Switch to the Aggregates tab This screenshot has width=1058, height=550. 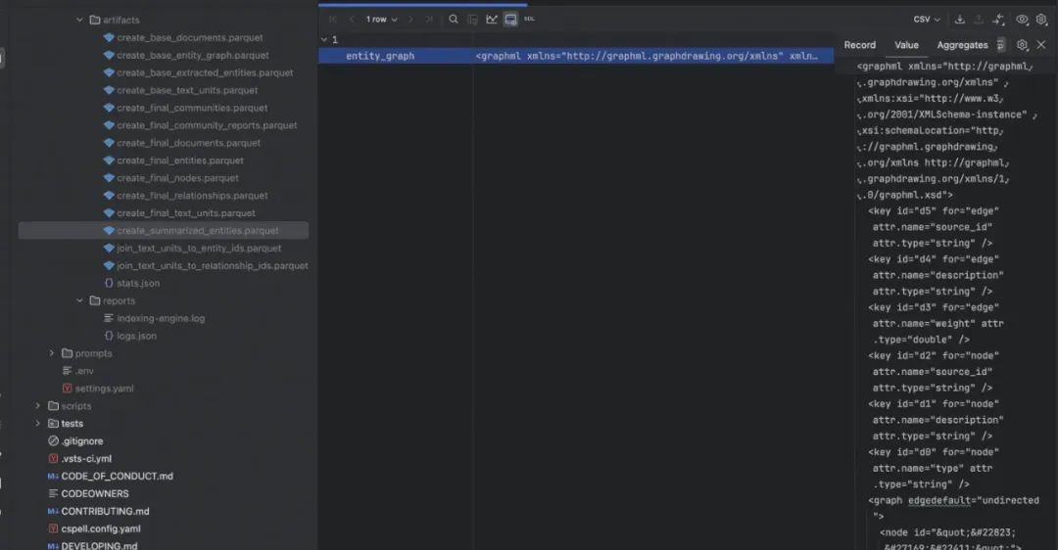pos(962,45)
